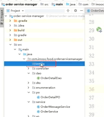Click the java breadcrumb

pyautogui.click(x=73, y=4)
